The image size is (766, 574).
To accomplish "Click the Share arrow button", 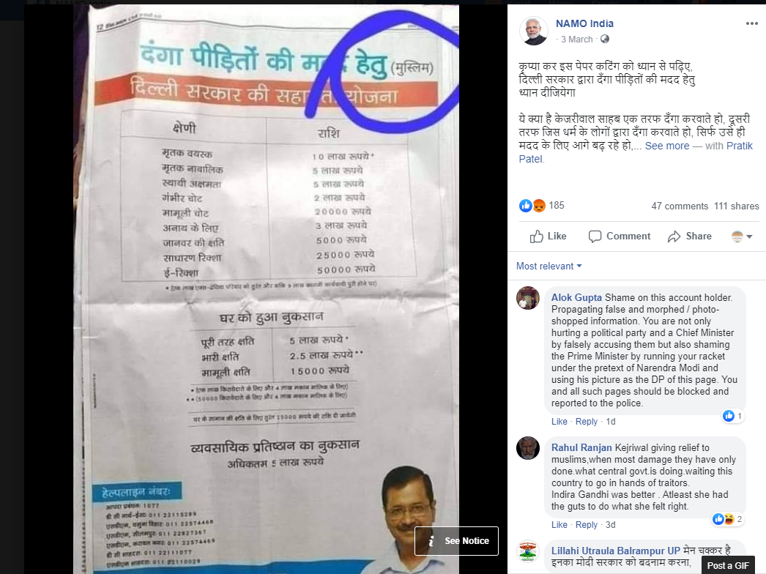I will 690,236.
